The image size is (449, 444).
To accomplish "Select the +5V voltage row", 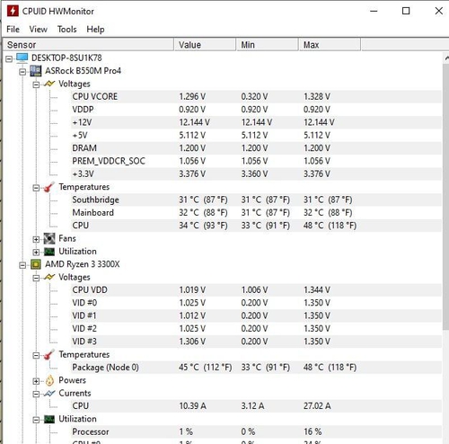I will pyautogui.click(x=256, y=135).
